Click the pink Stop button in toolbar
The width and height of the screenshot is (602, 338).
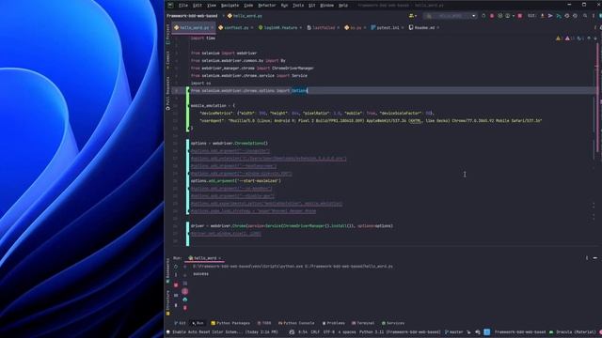click(520, 16)
